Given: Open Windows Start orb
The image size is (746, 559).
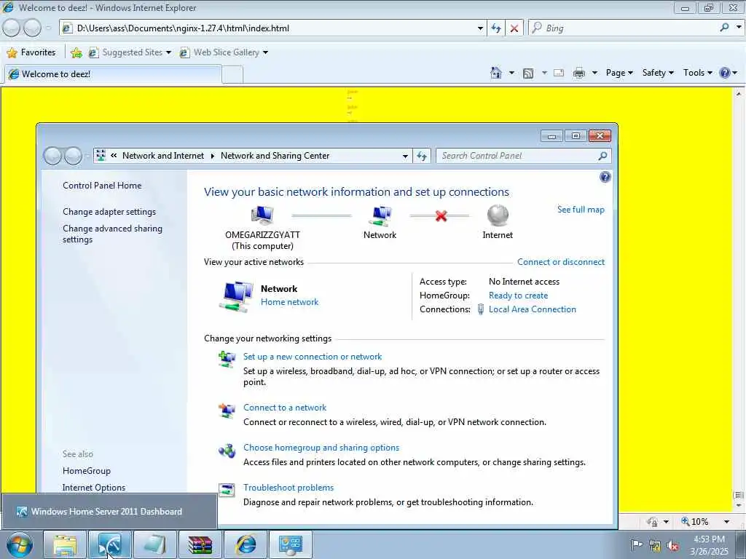Looking at the screenshot, I should click(x=20, y=544).
